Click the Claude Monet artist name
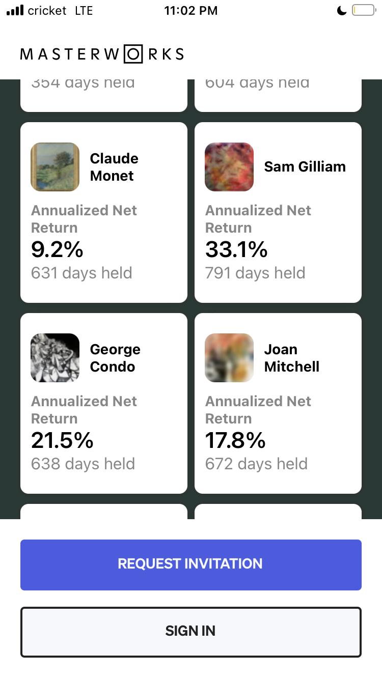This screenshot has width=382, height=679. (114, 167)
